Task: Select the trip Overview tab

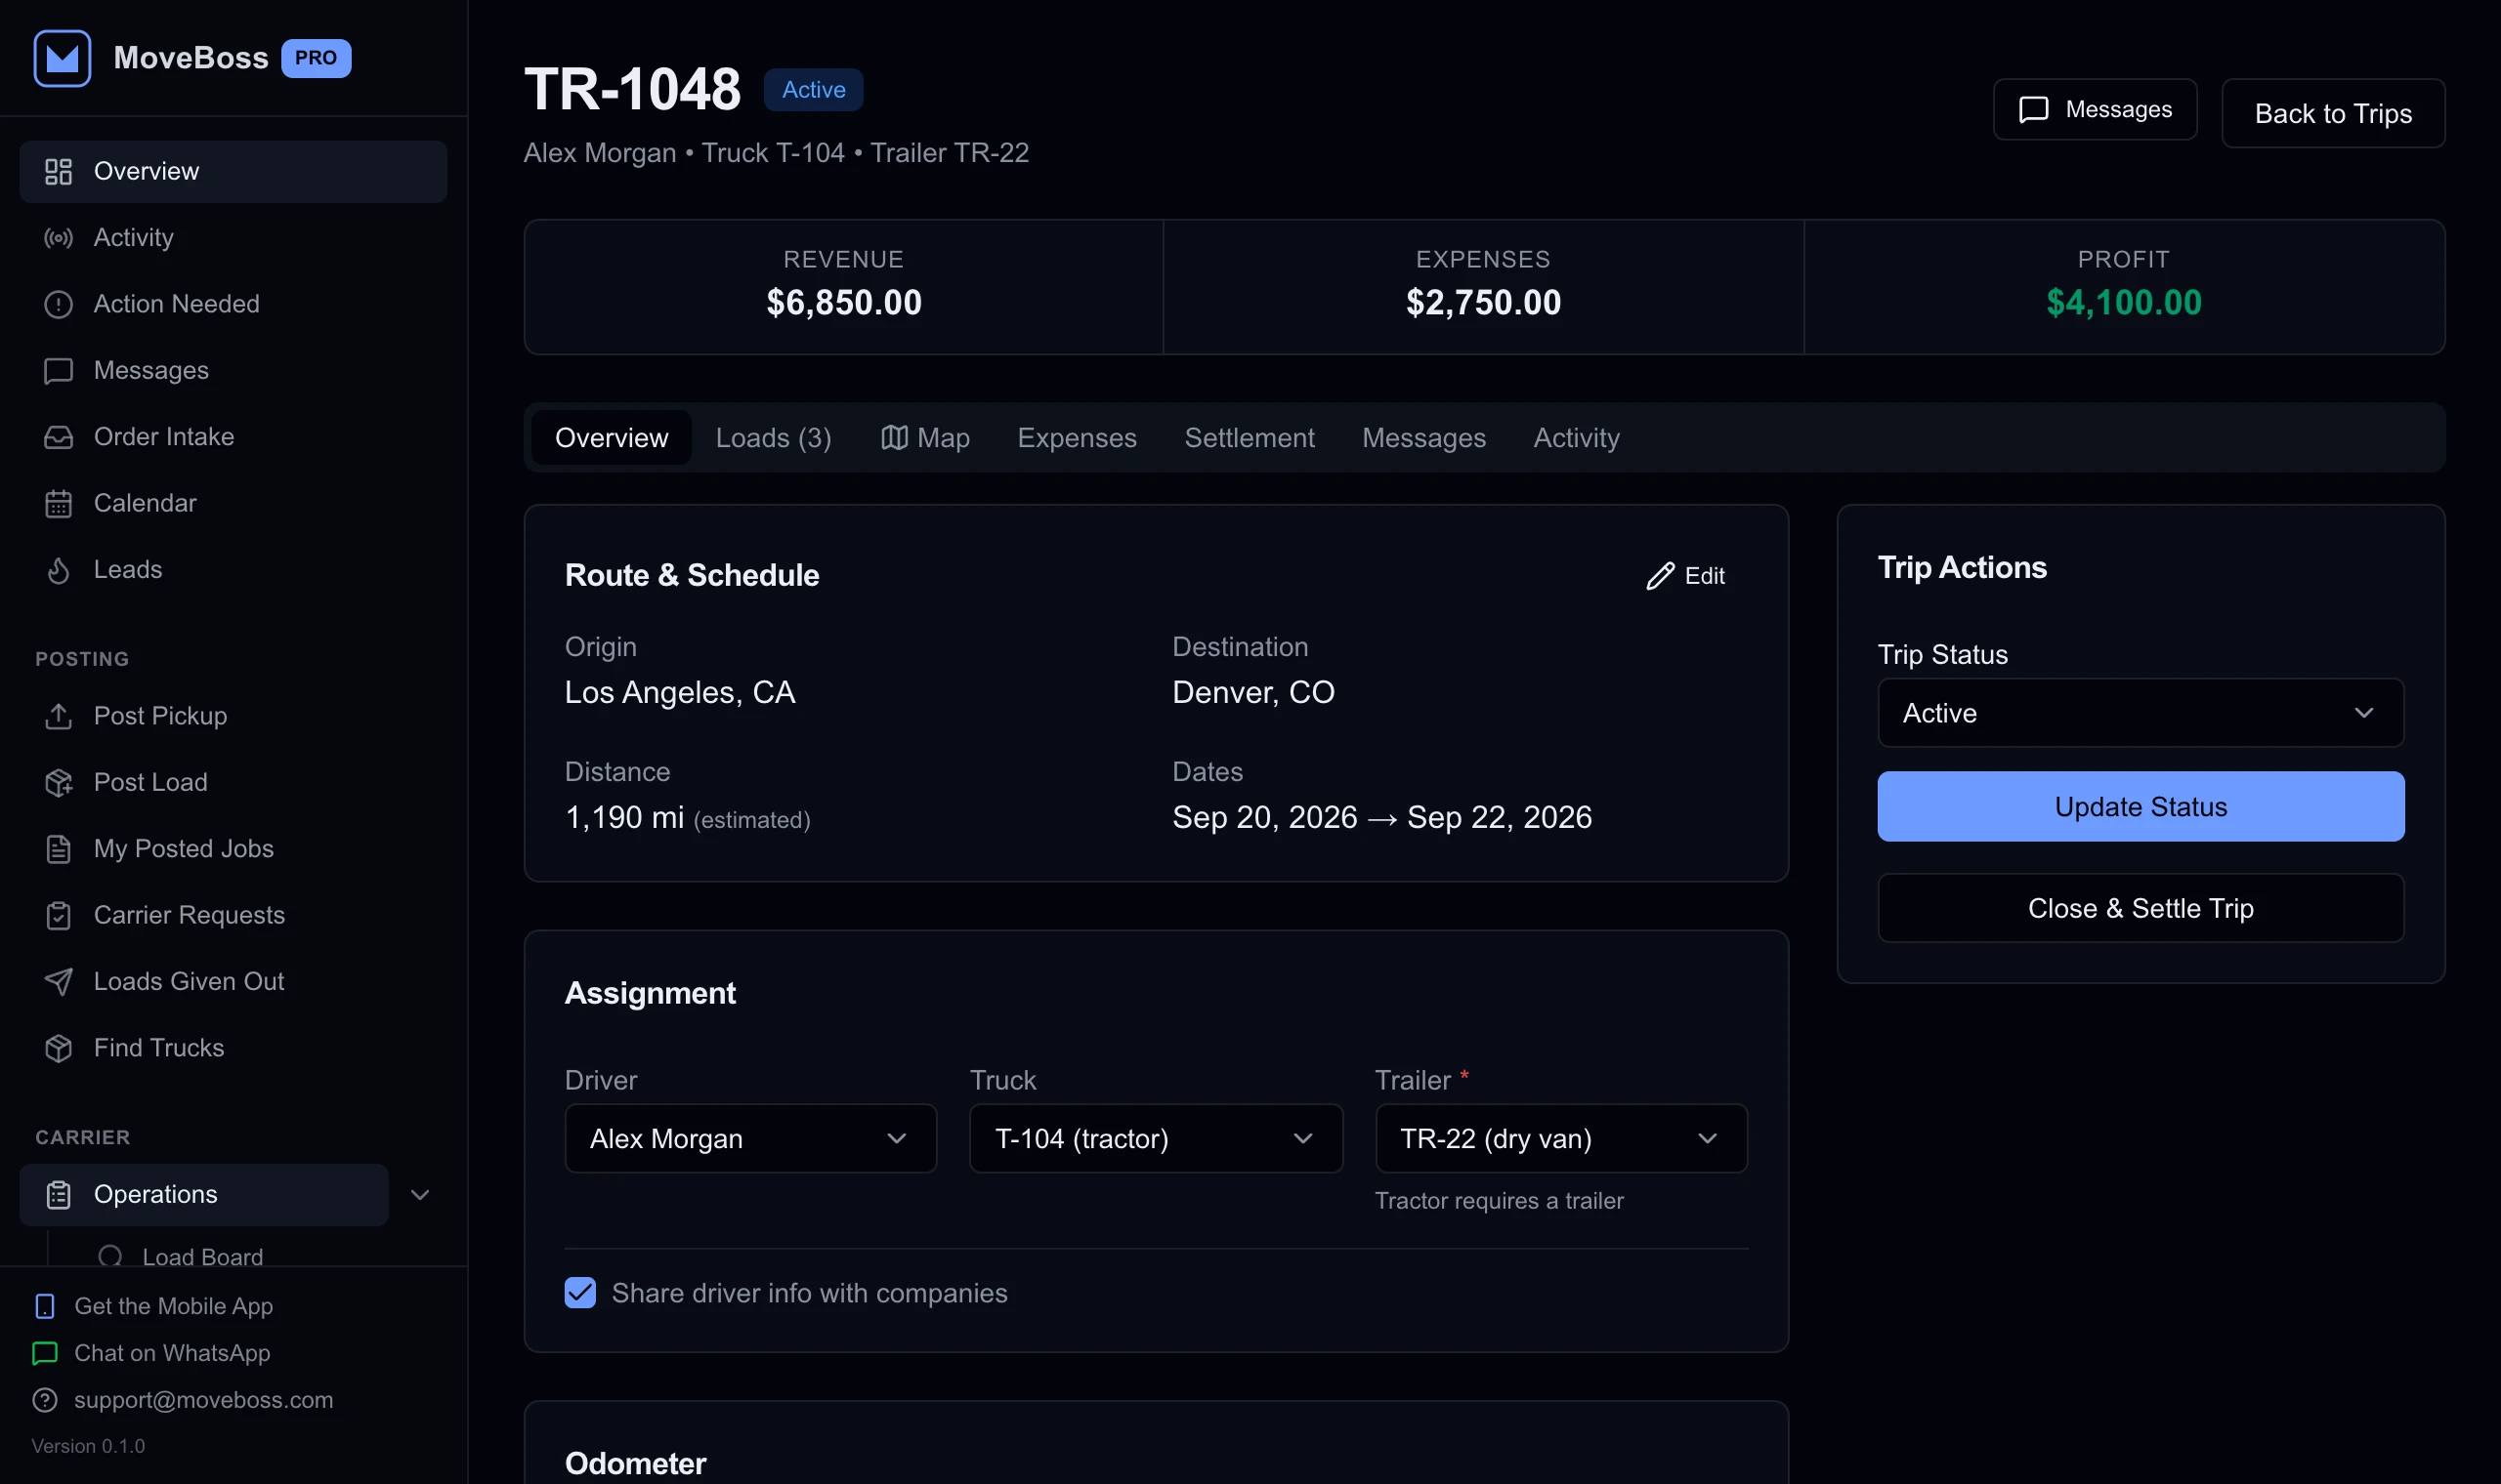Action: pos(612,438)
